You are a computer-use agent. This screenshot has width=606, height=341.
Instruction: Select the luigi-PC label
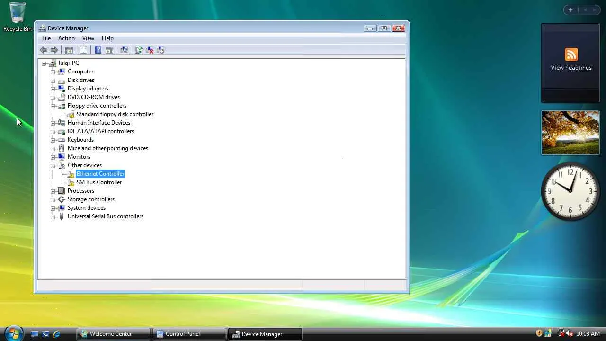click(x=69, y=63)
